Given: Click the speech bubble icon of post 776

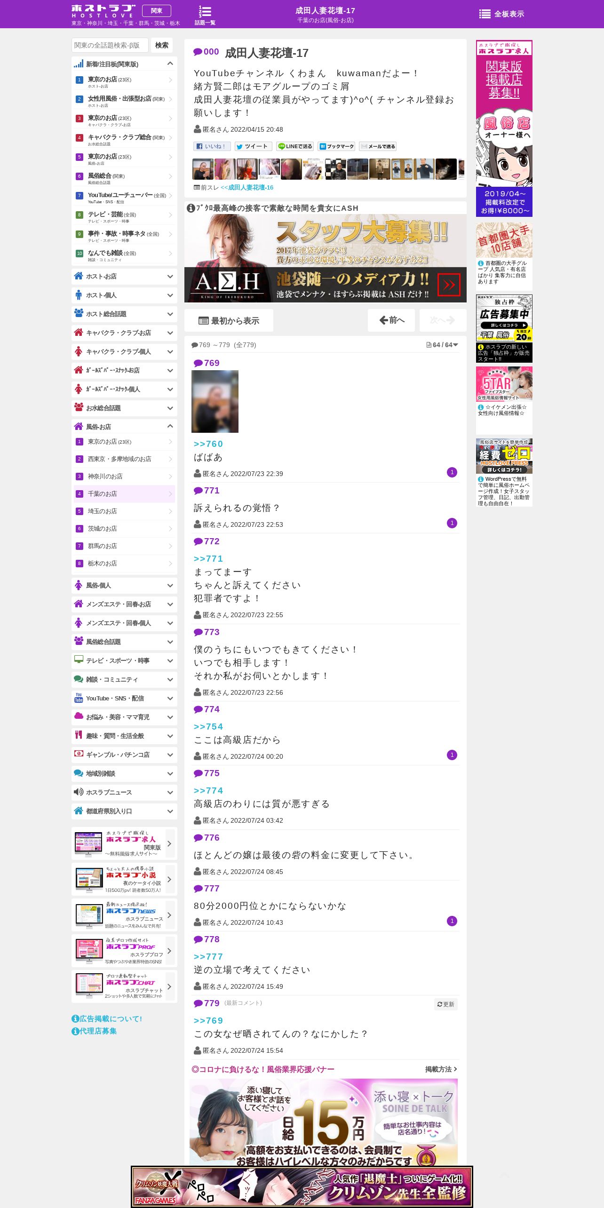Looking at the screenshot, I should pyautogui.click(x=198, y=838).
